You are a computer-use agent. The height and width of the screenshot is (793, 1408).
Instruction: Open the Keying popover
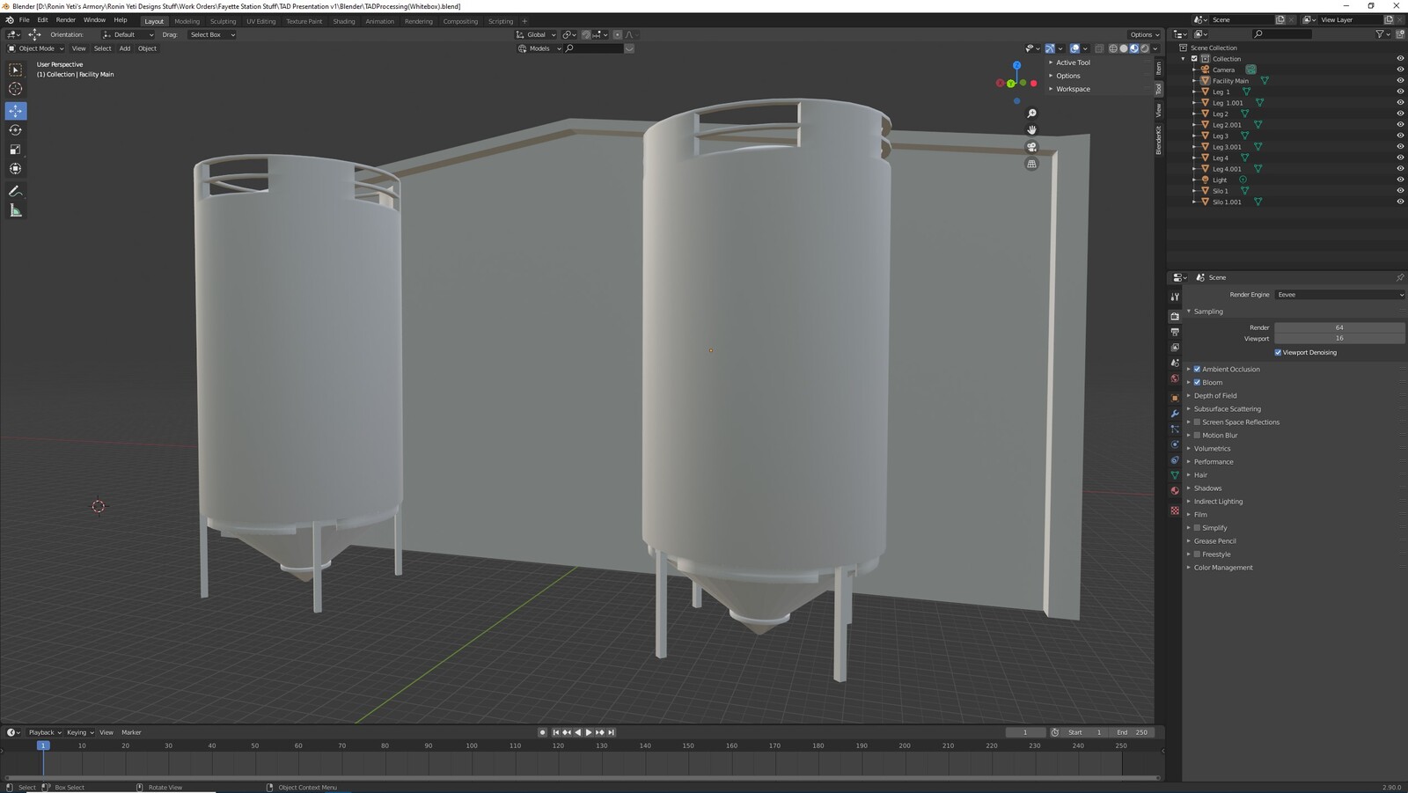79,732
